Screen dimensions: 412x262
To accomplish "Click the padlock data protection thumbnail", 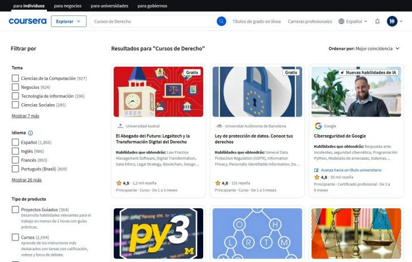I will pyautogui.click(x=257, y=92).
